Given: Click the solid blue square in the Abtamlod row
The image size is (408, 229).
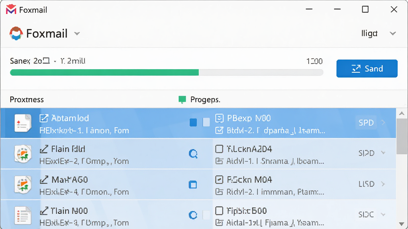Looking at the screenshot, I should 193,122.
